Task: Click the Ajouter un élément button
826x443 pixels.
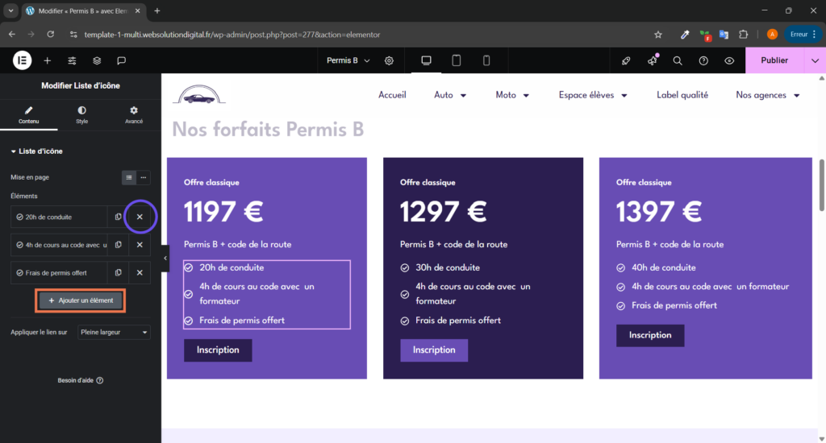Action: 81,300
